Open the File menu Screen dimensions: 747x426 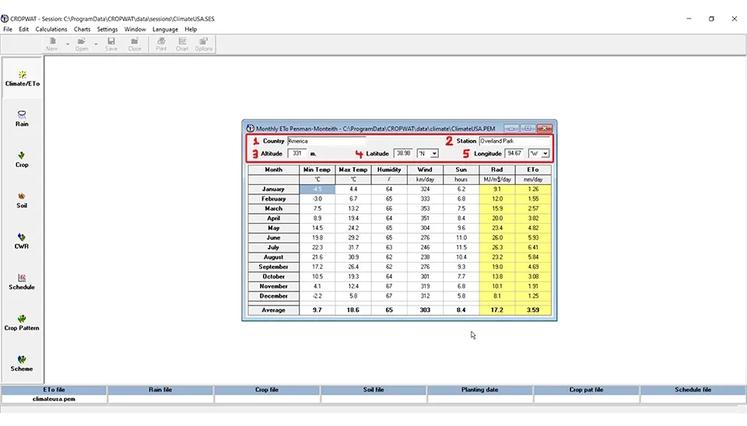coord(8,30)
